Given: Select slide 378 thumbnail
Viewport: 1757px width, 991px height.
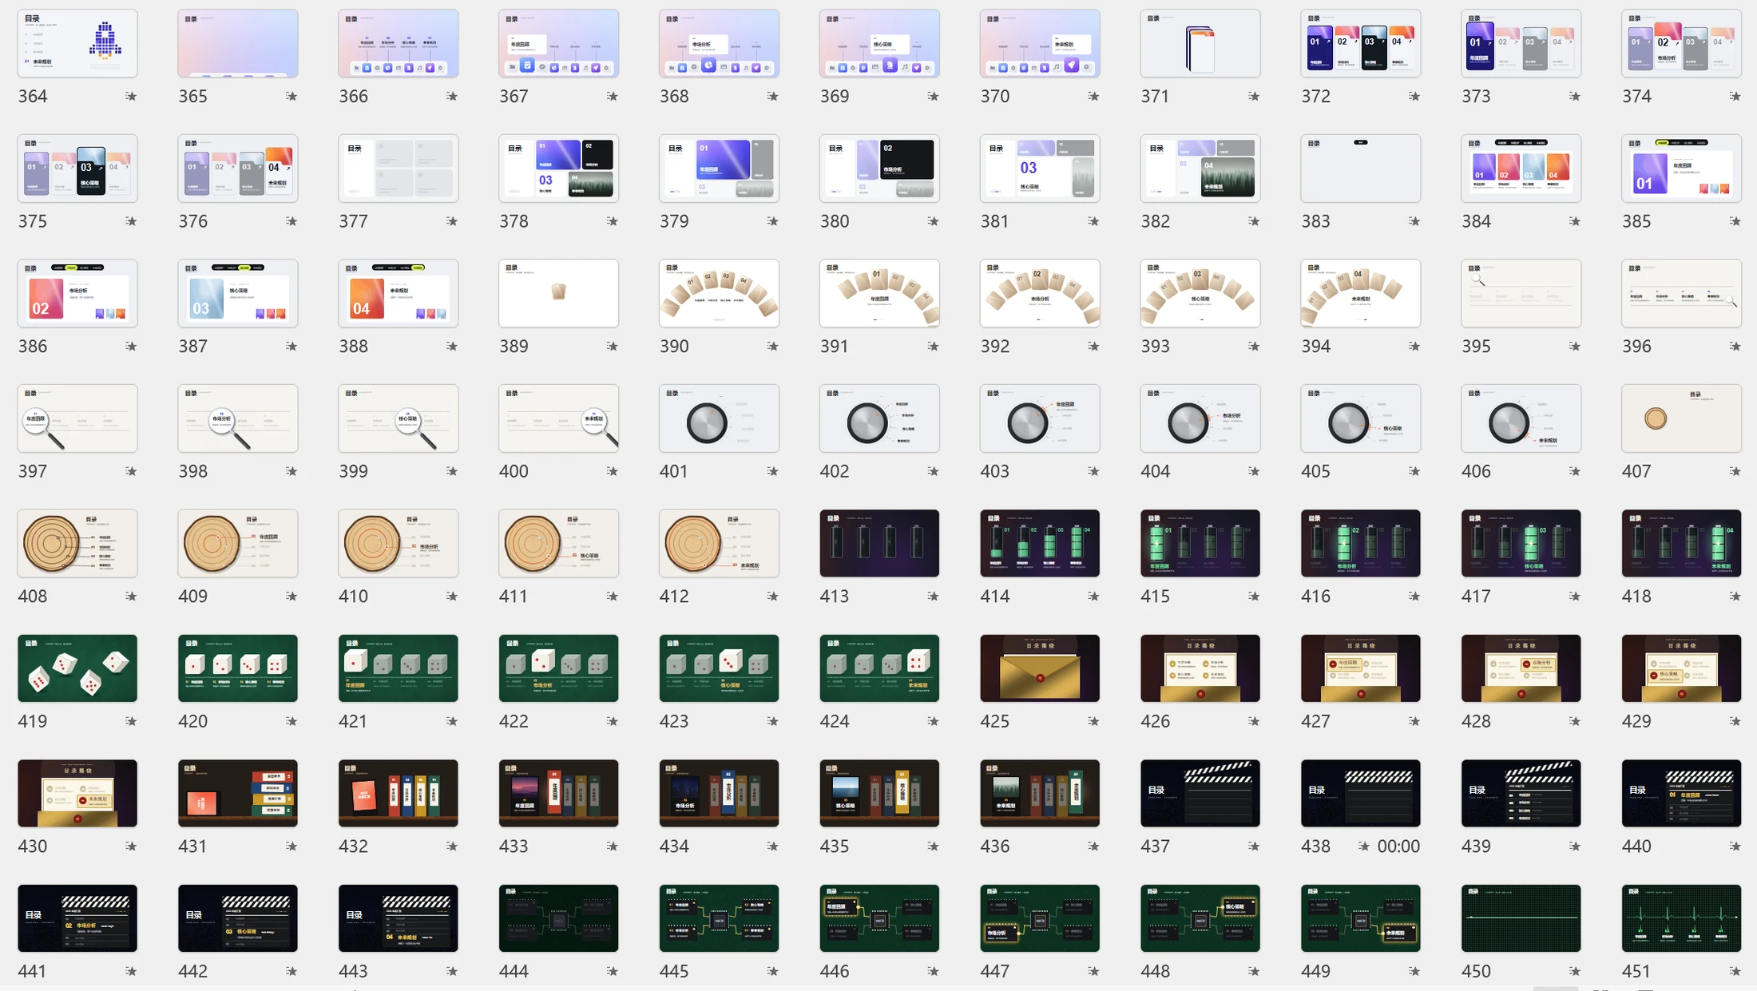Looking at the screenshot, I should (558, 168).
